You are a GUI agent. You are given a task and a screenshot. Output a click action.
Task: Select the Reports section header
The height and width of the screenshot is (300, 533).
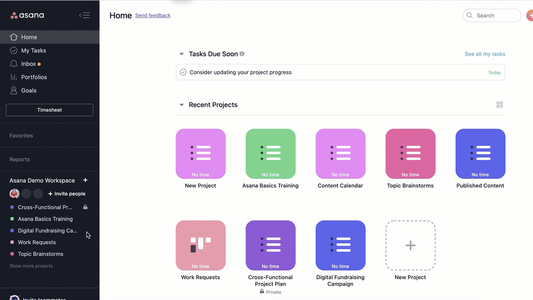coord(20,159)
